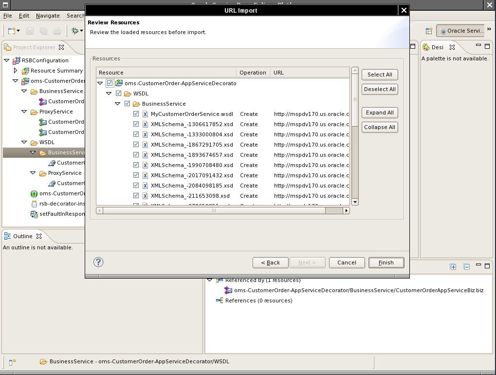Uncheck XMLSchema_-1306617852.xsd checkbox

tap(136, 124)
